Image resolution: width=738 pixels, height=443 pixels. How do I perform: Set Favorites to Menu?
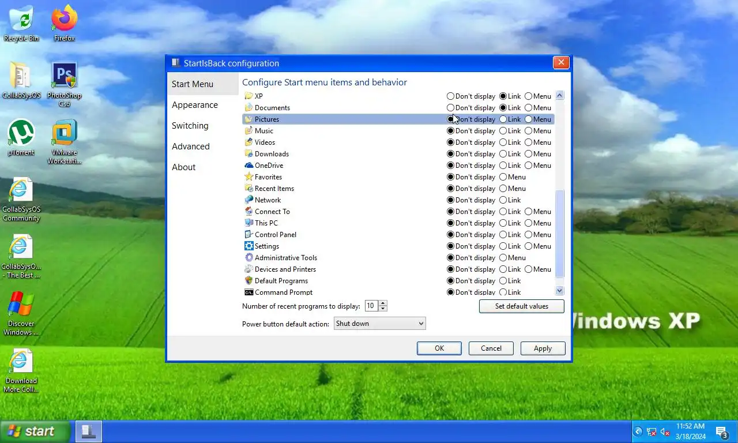(503, 177)
